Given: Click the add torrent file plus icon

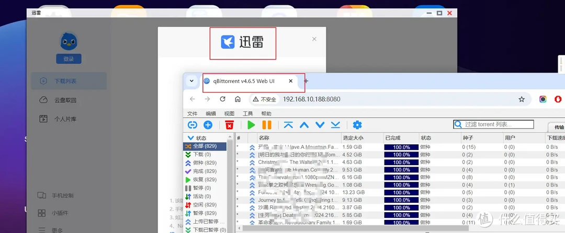Looking at the screenshot, I should [x=208, y=125].
